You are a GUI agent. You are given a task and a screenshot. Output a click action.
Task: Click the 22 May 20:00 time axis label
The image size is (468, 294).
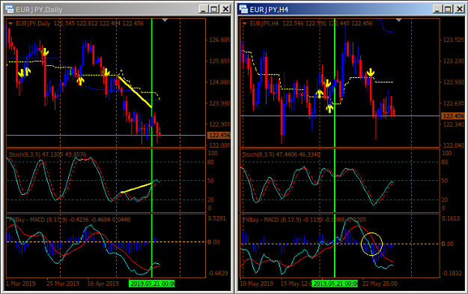click(380, 283)
